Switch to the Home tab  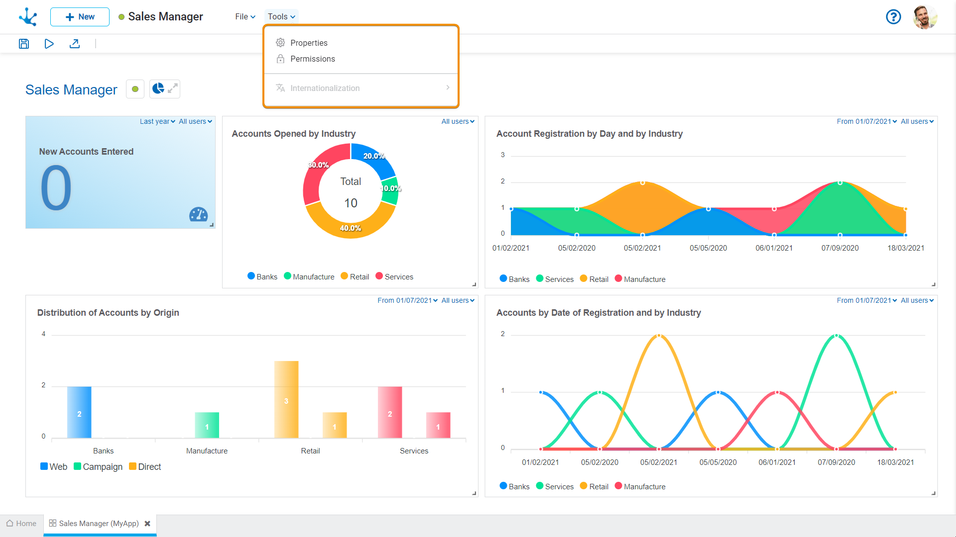point(21,524)
